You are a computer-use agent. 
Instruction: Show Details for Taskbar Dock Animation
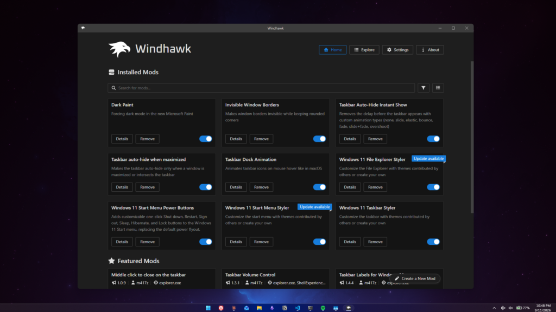pos(236,187)
